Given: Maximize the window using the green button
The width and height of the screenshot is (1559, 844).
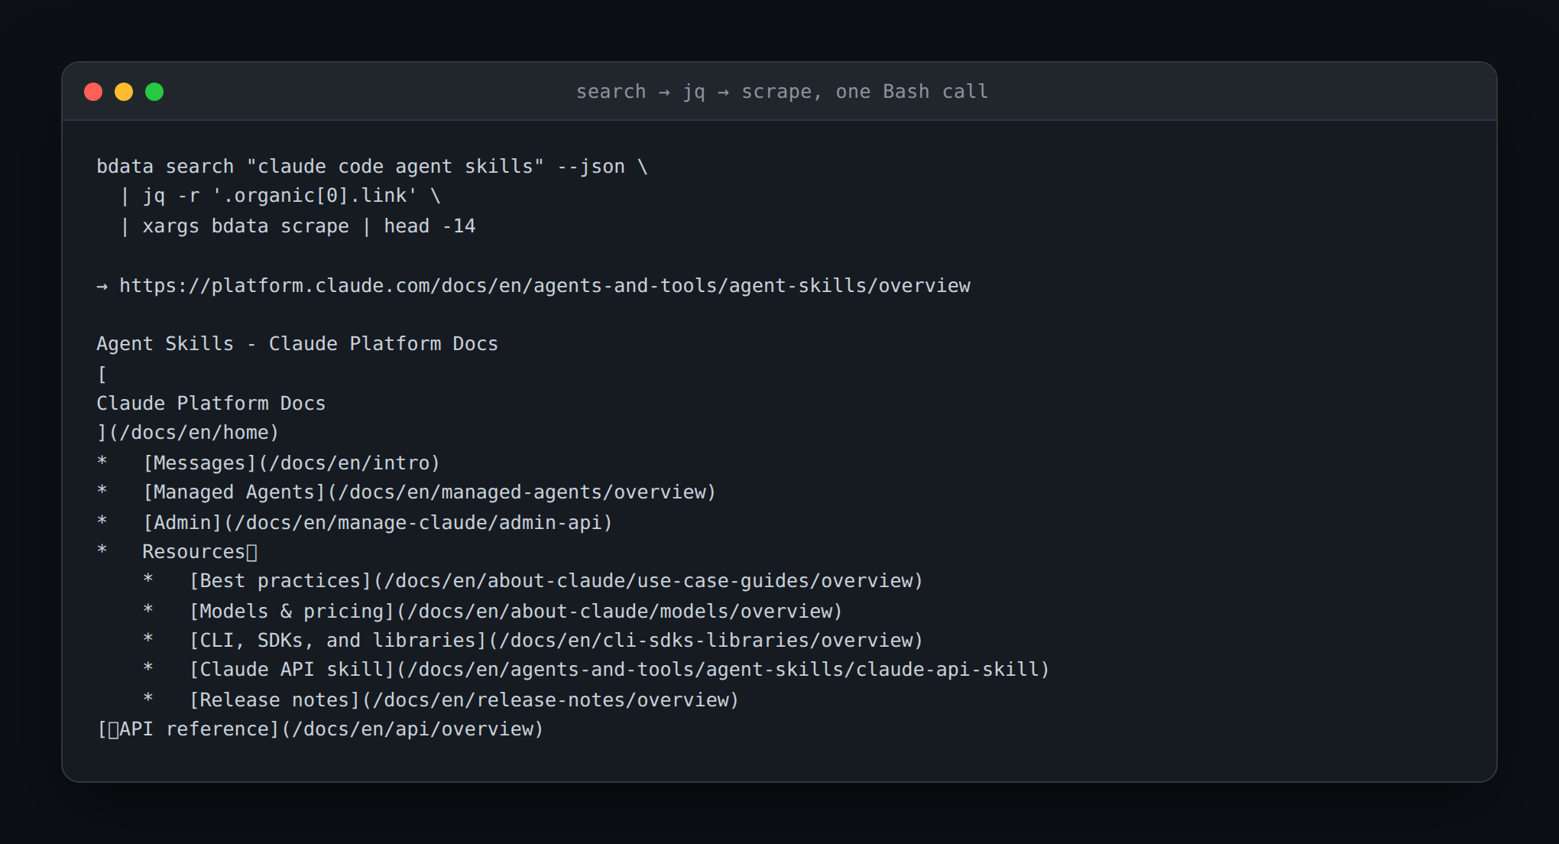Looking at the screenshot, I should (x=154, y=92).
